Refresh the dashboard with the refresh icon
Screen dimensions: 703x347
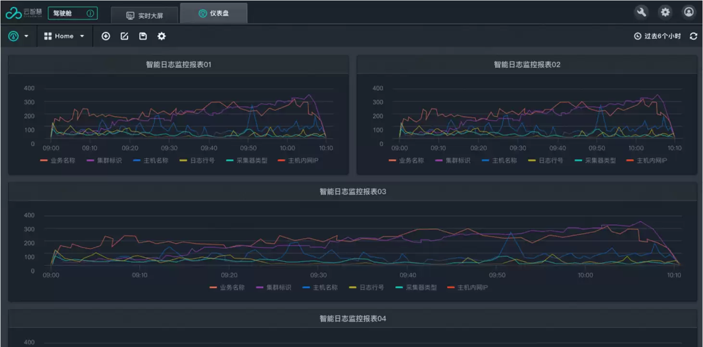click(x=693, y=36)
